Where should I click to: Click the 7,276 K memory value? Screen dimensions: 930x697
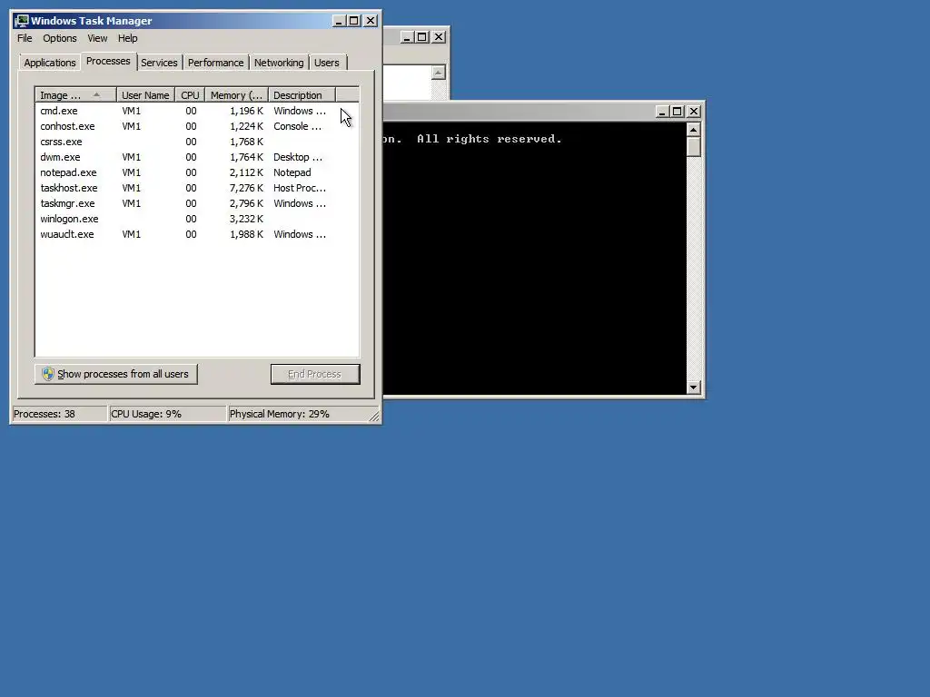pyautogui.click(x=246, y=188)
